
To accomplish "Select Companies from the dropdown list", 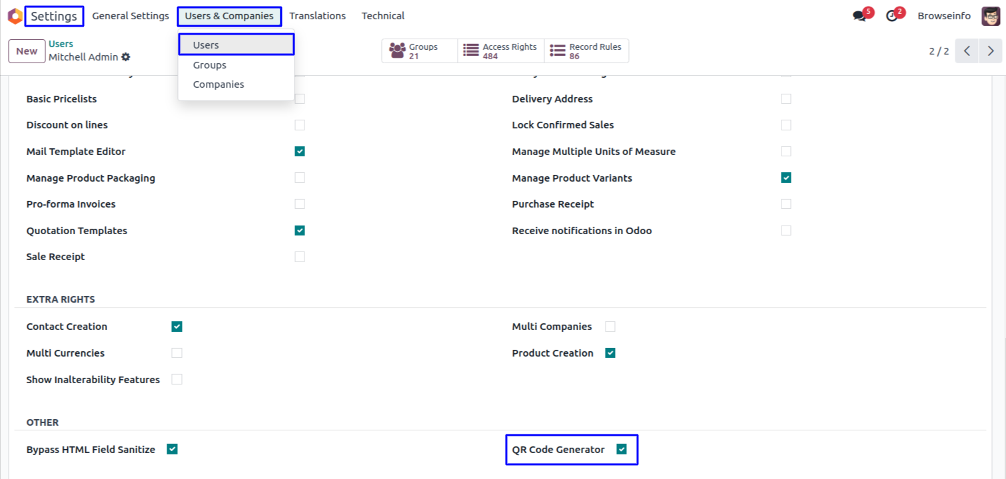I will (219, 84).
